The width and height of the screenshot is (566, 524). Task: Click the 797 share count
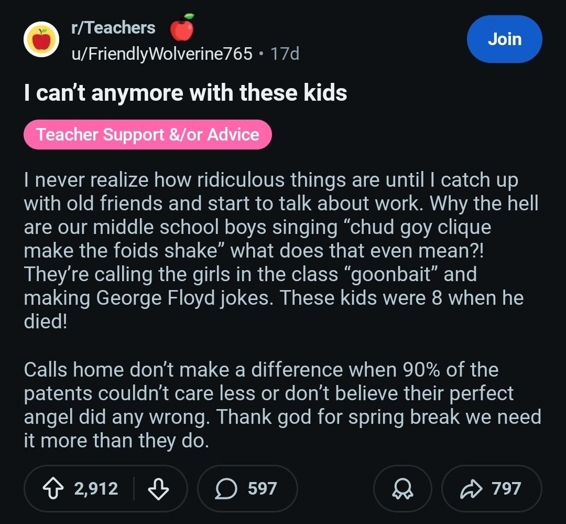pyautogui.click(x=506, y=489)
